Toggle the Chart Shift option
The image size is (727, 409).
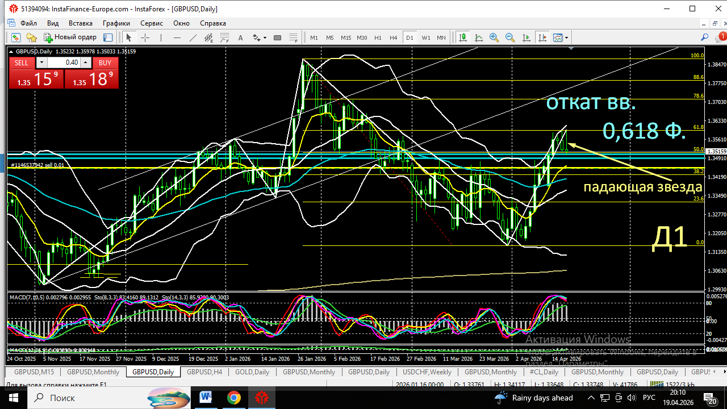[x=542, y=37]
